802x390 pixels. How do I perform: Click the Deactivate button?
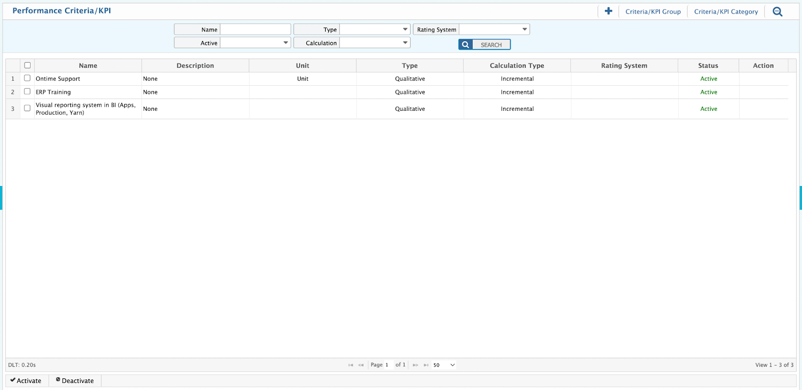[75, 380]
